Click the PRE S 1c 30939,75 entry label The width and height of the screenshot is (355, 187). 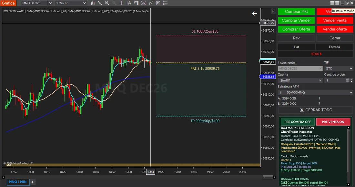click(205, 68)
